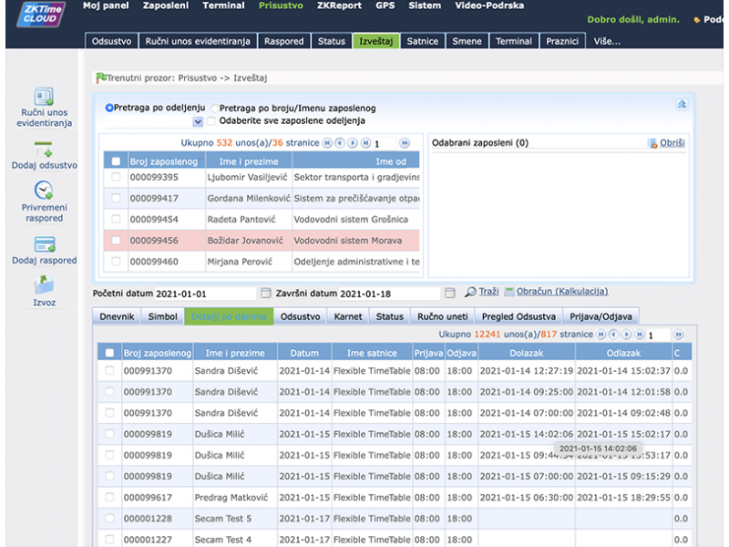The image size is (729, 547).
Task: Go to next page of employee list
Action: (353, 143)
